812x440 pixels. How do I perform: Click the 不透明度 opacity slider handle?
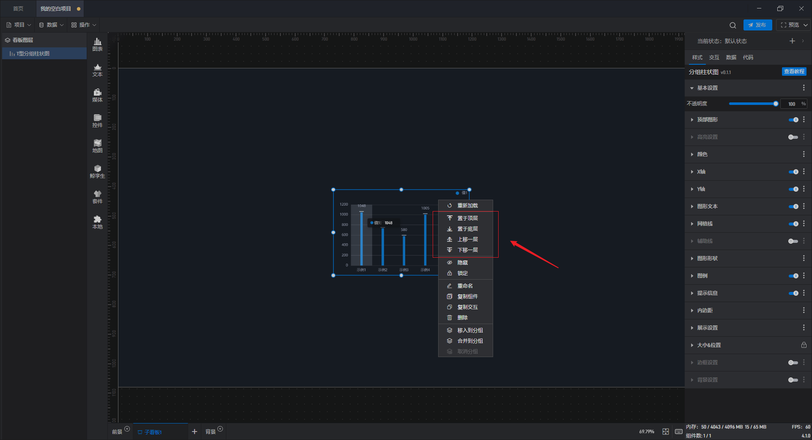[776, 104]
